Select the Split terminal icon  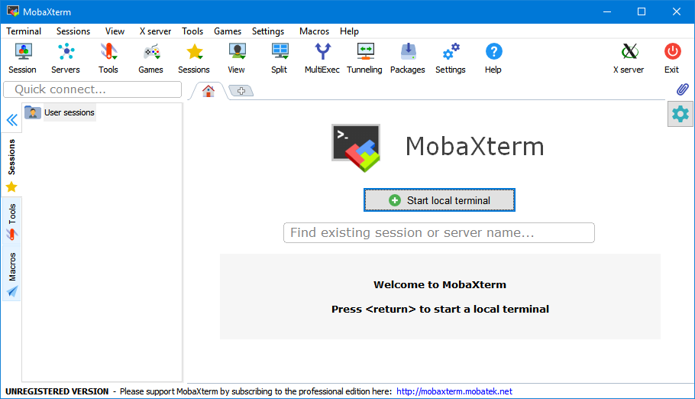(x=280, y=58)
